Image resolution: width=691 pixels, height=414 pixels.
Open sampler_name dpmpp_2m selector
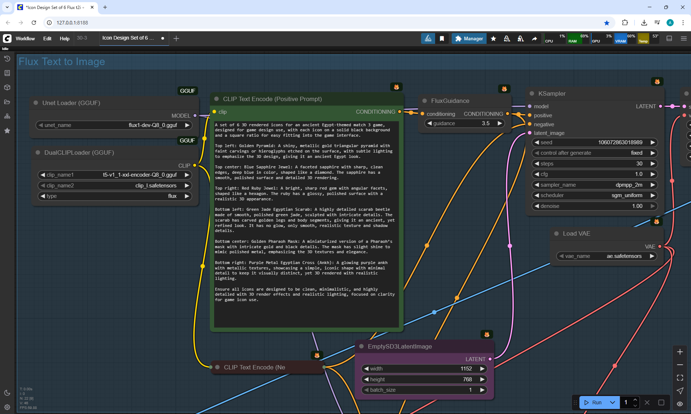pyautogui.click(x=595, y=185)
